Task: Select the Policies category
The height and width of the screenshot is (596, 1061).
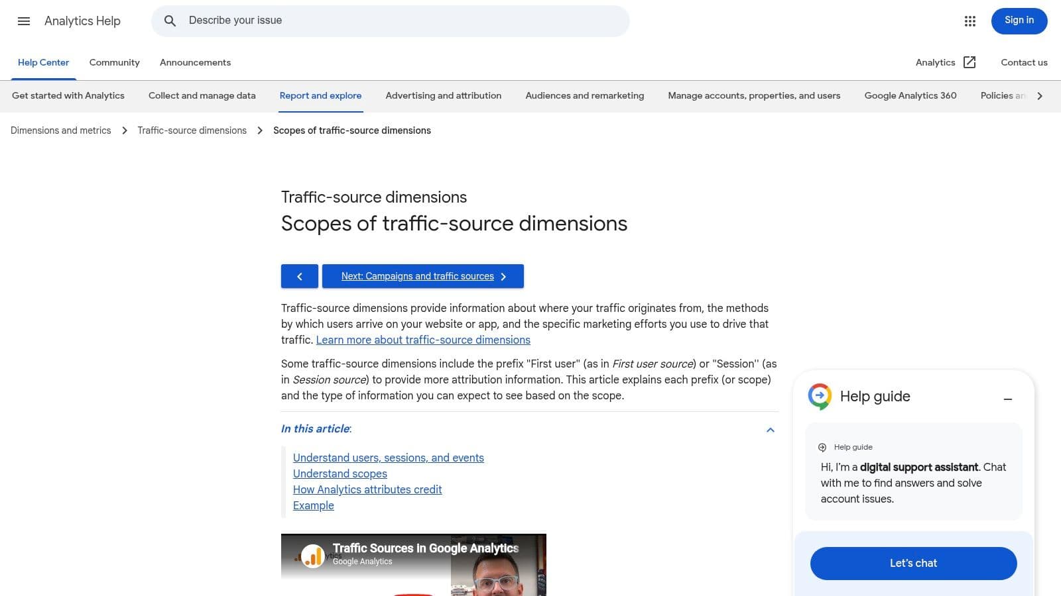Action: 1003,95
